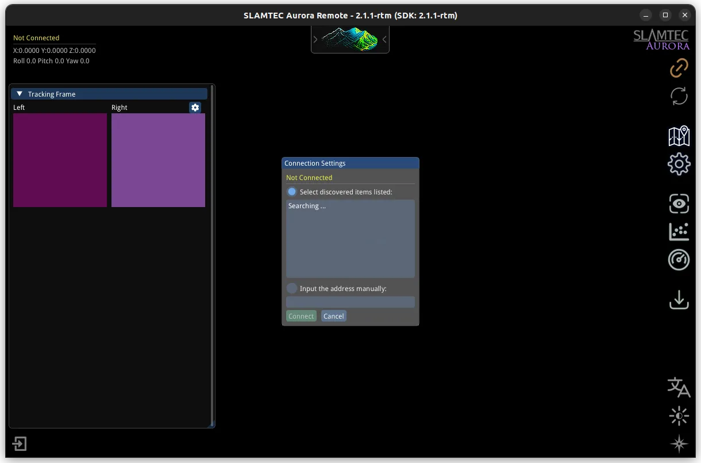This screenshot has height=463, width=701.
Task: Click the Not Connected text inside dialog
Action: [x=309, y=178]
